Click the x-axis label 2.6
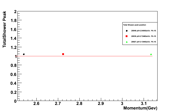Viewport: 175px width, 112px height. tap(36, 104)
